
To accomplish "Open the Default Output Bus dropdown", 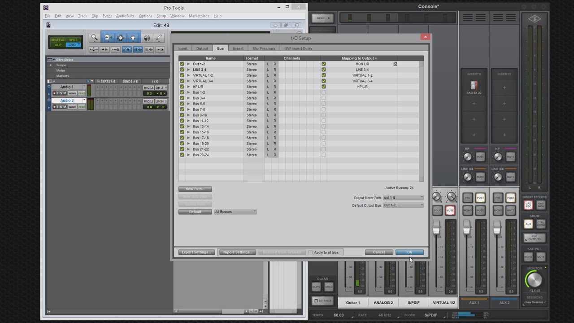I will (x=403, y=205).
